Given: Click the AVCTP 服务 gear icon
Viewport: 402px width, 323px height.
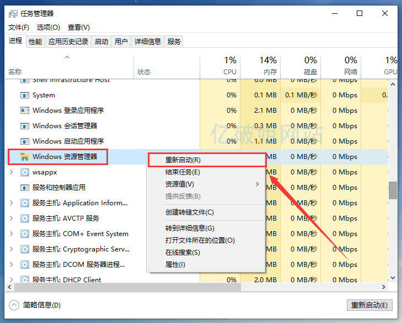Looking at the screenshot, I should (25, 218).
